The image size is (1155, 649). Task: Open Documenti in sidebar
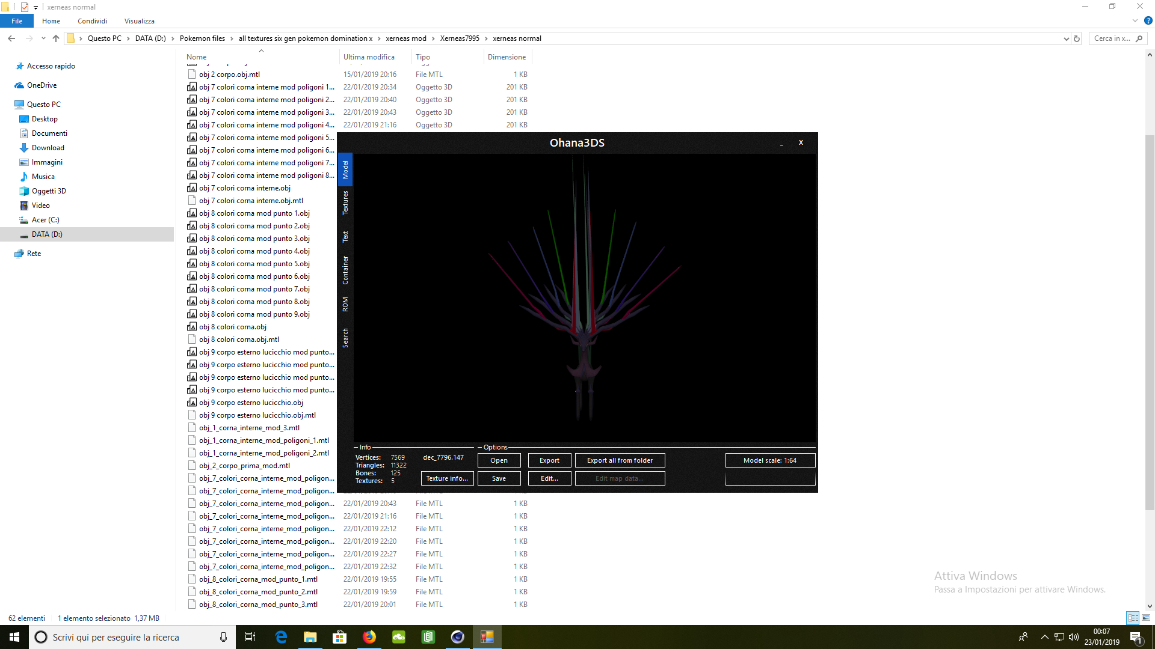(49, 133)
